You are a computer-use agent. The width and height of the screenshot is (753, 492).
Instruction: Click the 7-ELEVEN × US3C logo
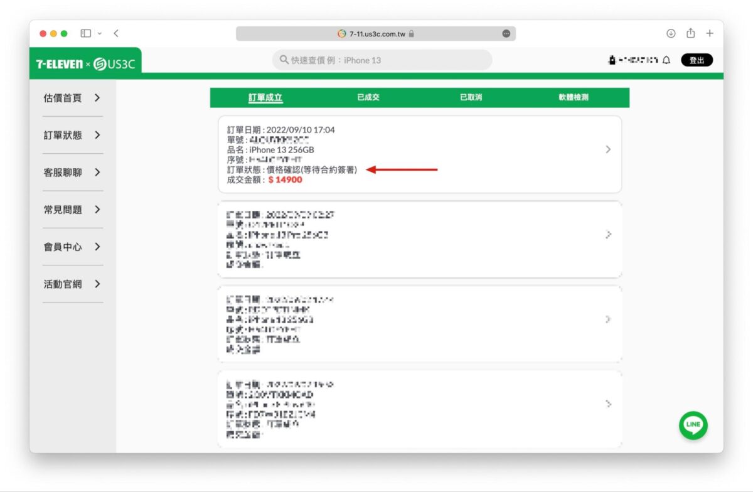85,63
